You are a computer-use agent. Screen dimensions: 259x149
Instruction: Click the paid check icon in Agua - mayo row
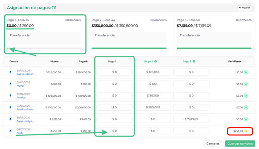pyautogui.click(x=246, y=119)
